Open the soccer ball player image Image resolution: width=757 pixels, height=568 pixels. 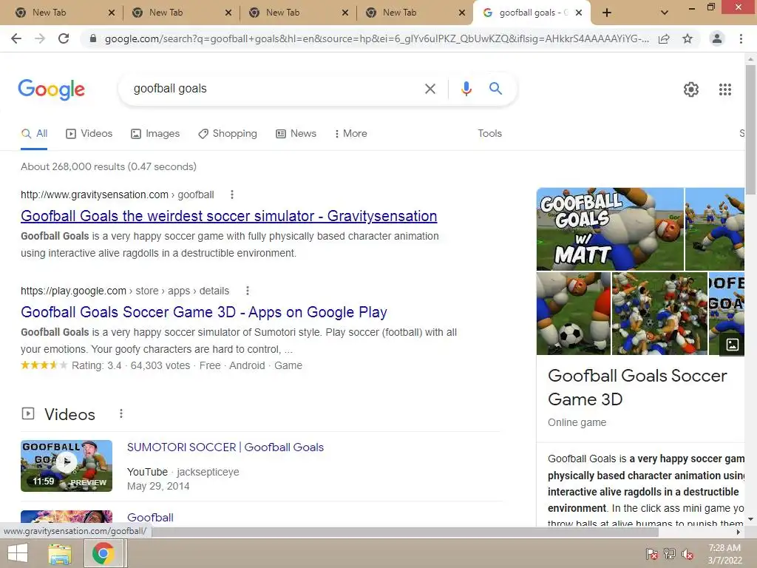pyautogui.click(x=574, y=314)
